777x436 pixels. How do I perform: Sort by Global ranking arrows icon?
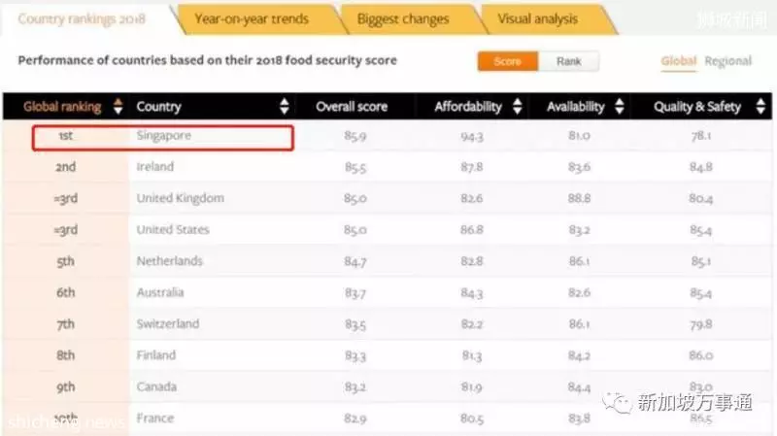(118, 106)
